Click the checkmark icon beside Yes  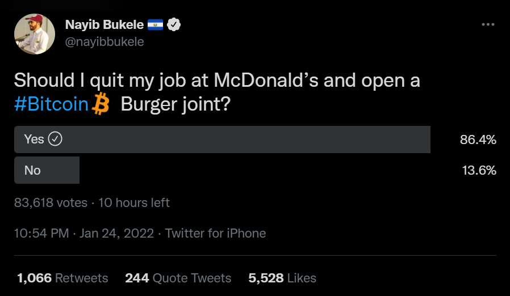[55, 139]
